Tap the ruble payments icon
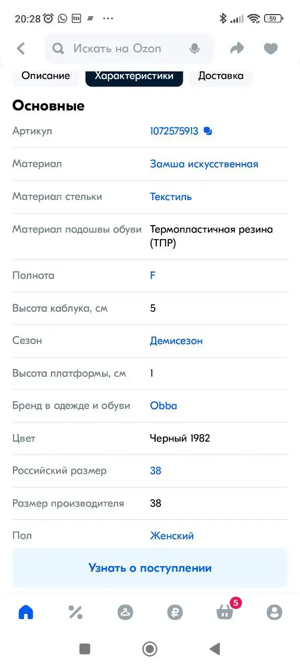The width and height of the screenshot is (300, 667). (x=174, y=612)
